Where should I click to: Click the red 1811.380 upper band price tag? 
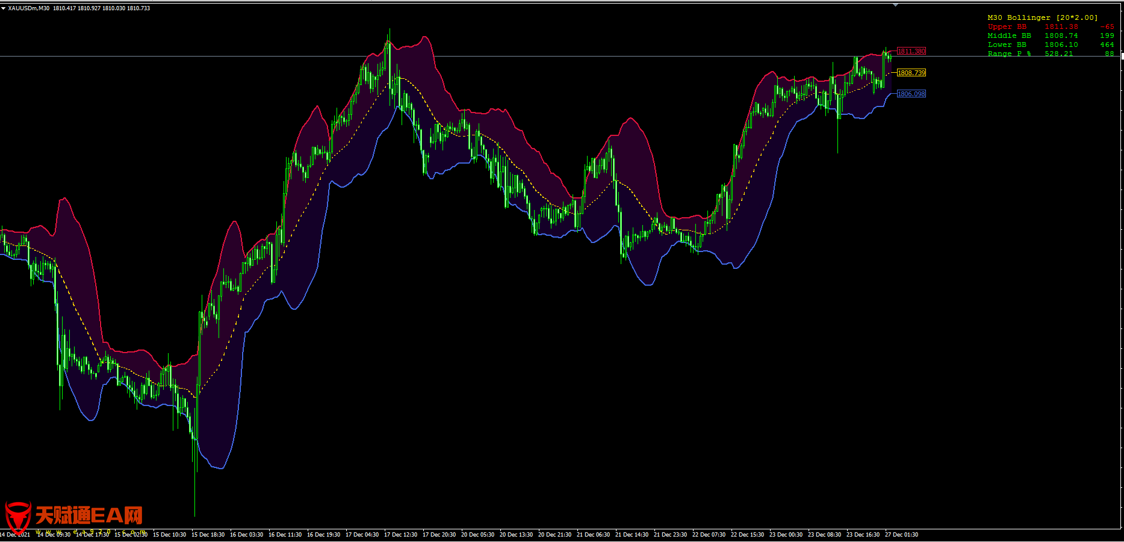coord(911,51)
